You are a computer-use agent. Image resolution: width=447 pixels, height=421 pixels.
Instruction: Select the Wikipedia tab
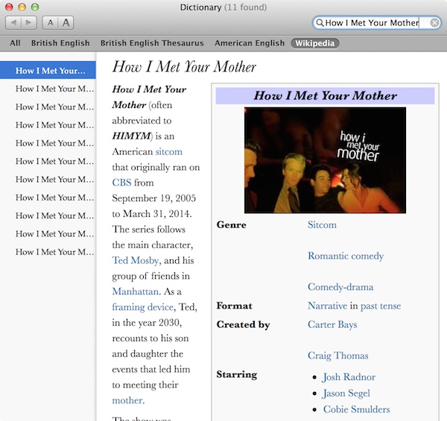315,43
